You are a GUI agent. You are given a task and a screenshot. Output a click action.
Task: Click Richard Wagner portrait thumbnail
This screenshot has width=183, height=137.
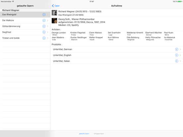[54, 13]
